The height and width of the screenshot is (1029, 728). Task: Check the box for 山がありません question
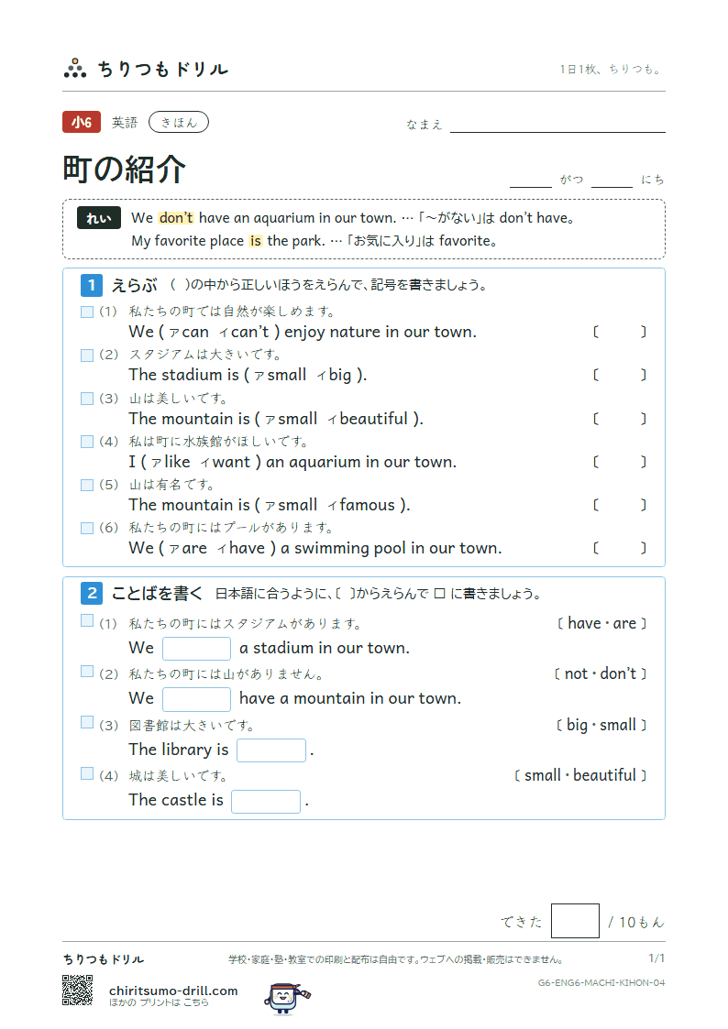click(87, 671)
